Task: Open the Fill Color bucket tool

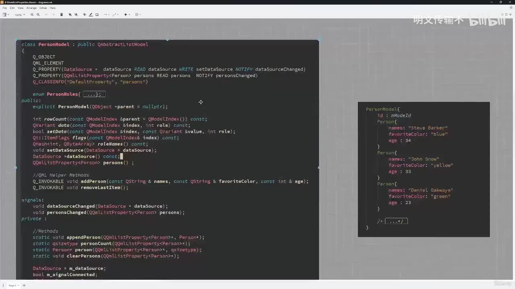Action: coord(84,15)
